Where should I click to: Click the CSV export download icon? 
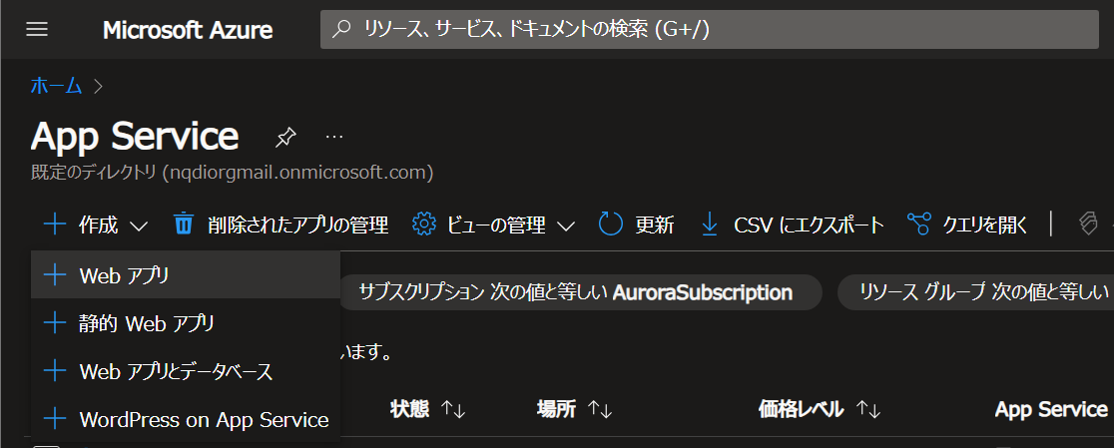click(710, 224)
